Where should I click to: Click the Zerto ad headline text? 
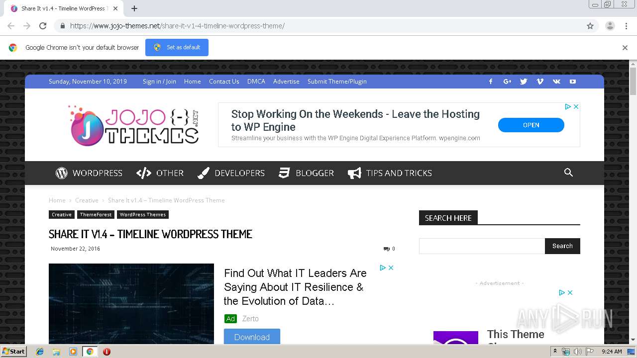(295, 287)
